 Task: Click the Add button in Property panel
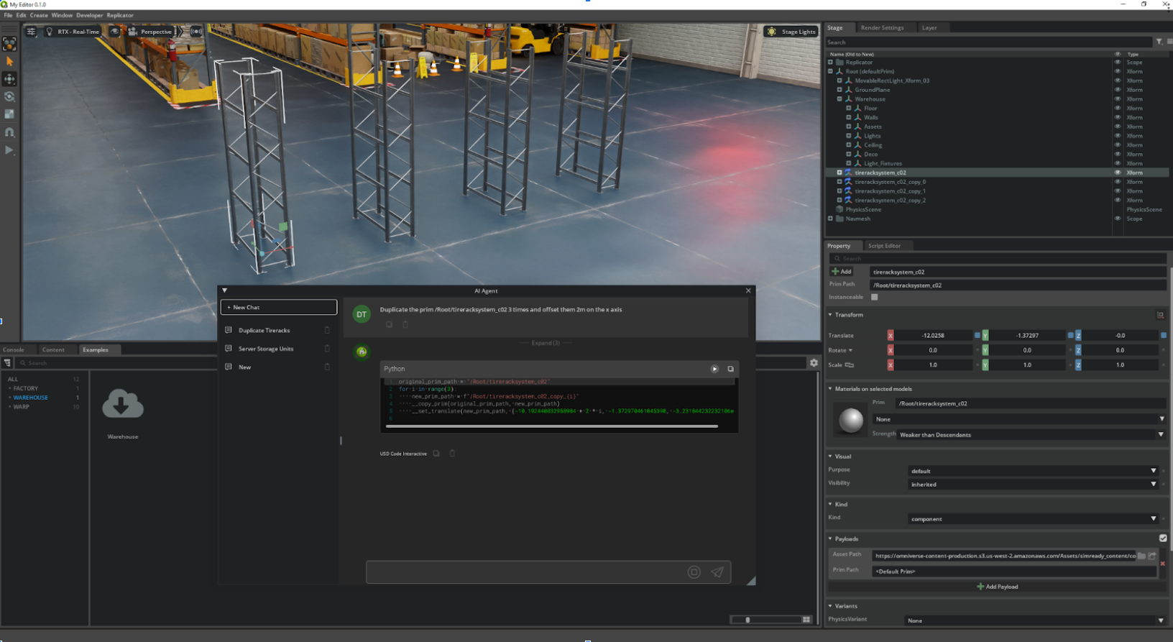pos(842,272)
